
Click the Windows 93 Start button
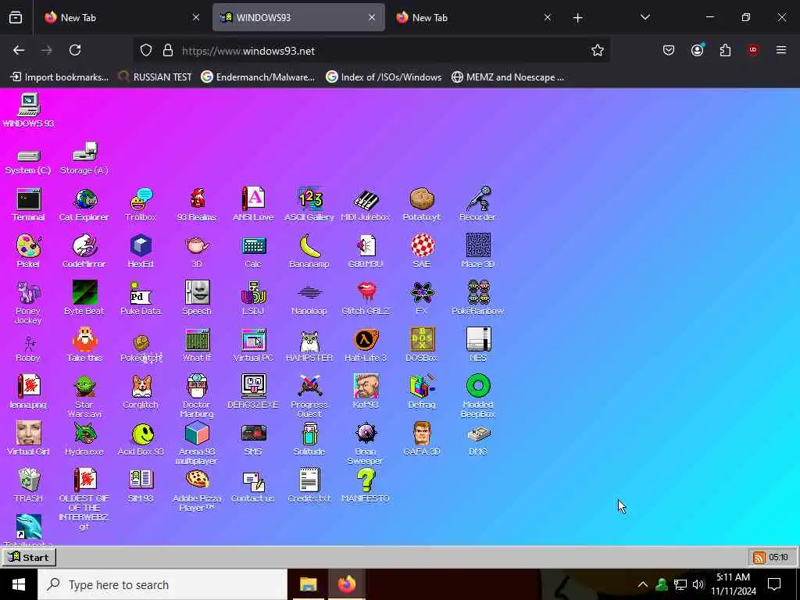point(29,557)
